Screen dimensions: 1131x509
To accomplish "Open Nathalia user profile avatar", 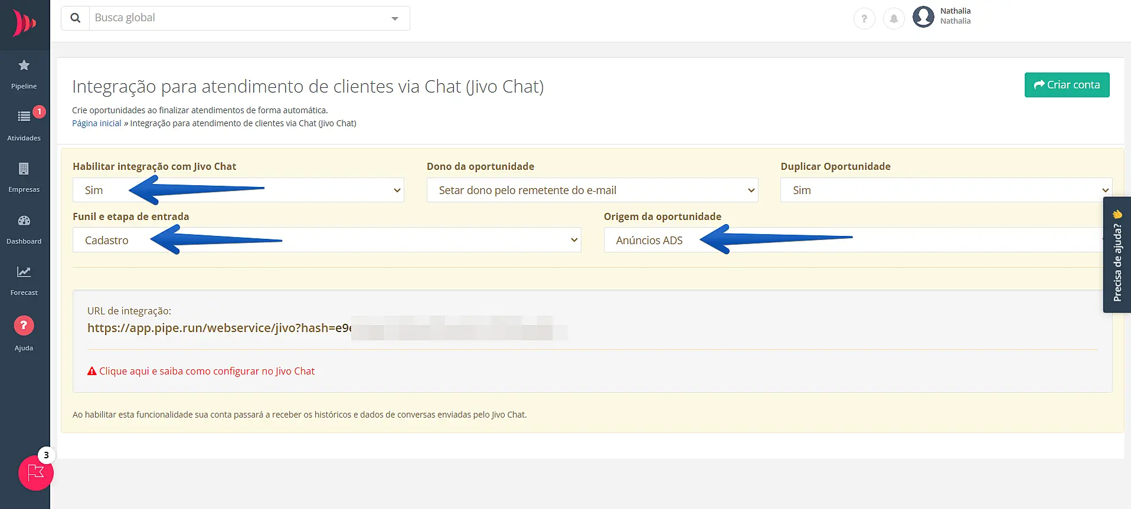I will point(923,17).
